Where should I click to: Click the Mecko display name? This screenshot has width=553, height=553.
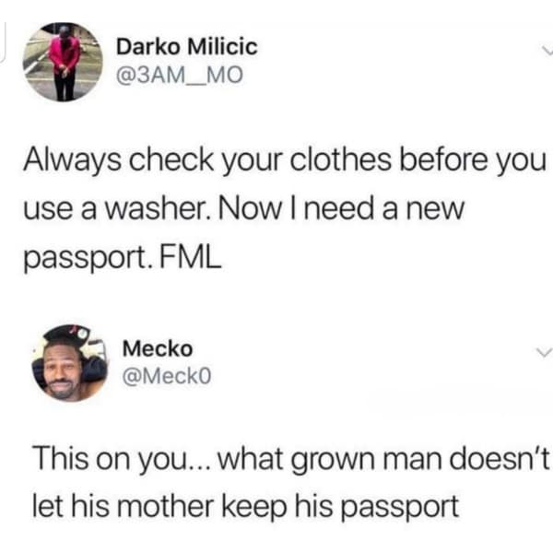[x=158, y=348]
